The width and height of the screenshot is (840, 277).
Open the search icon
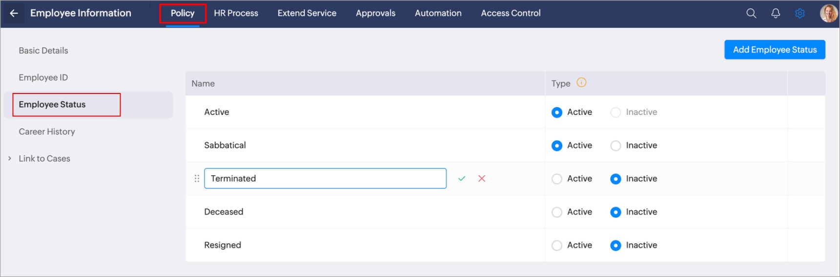coord(751,13)
